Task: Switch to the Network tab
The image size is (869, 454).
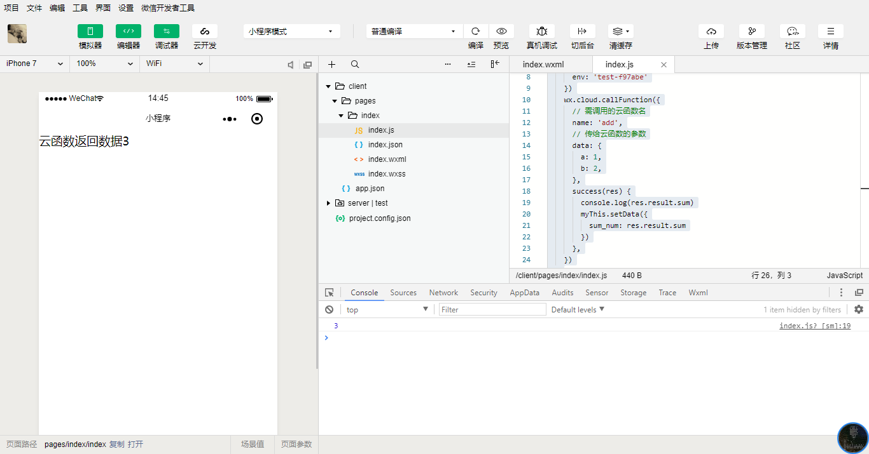Action: [443, 293]
